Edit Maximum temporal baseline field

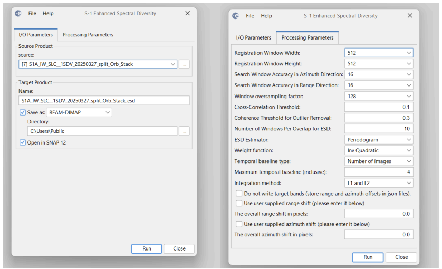379,172
